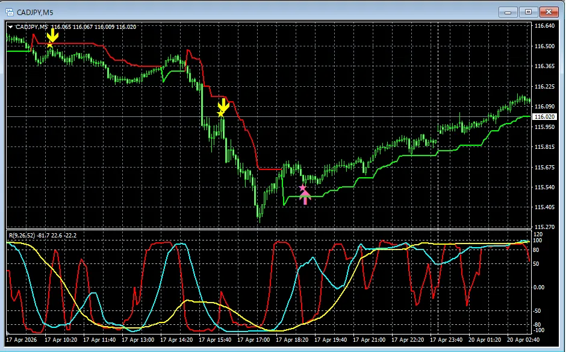This screenshot has height=352, width=566.
Task: Click the chart window icon in title bar
Action: tap(9, 11)
